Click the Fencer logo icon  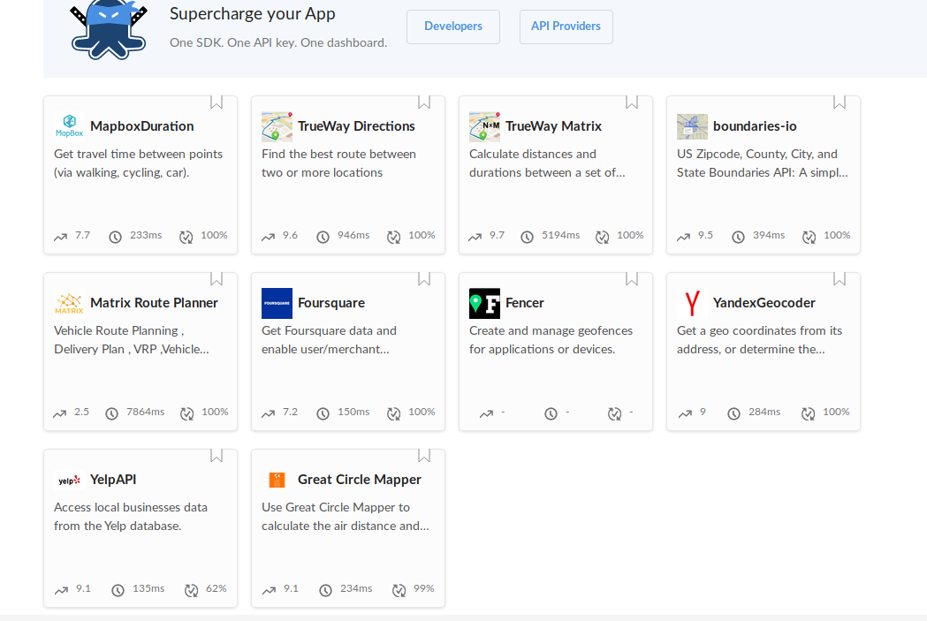[x=484, y=303]
